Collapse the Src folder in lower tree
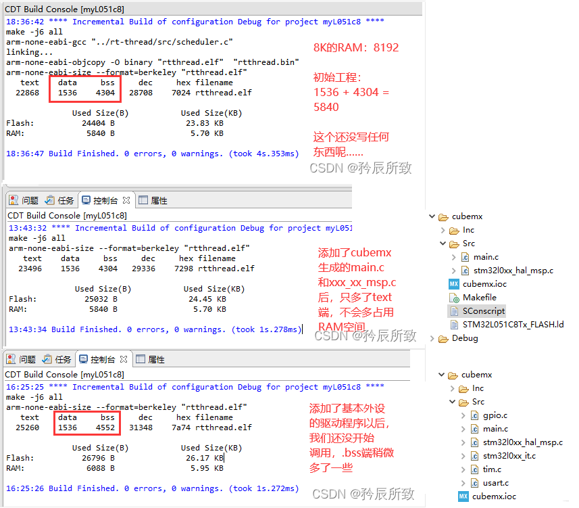This screenshot has width=579, height=508. click(x=453, y=402)
